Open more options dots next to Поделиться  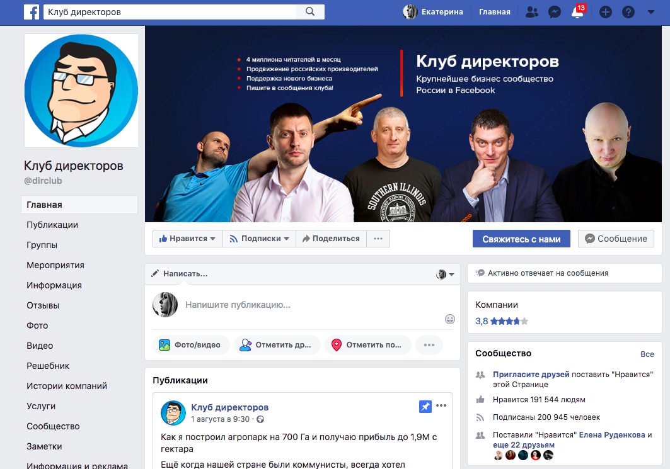tap(378, 239)
